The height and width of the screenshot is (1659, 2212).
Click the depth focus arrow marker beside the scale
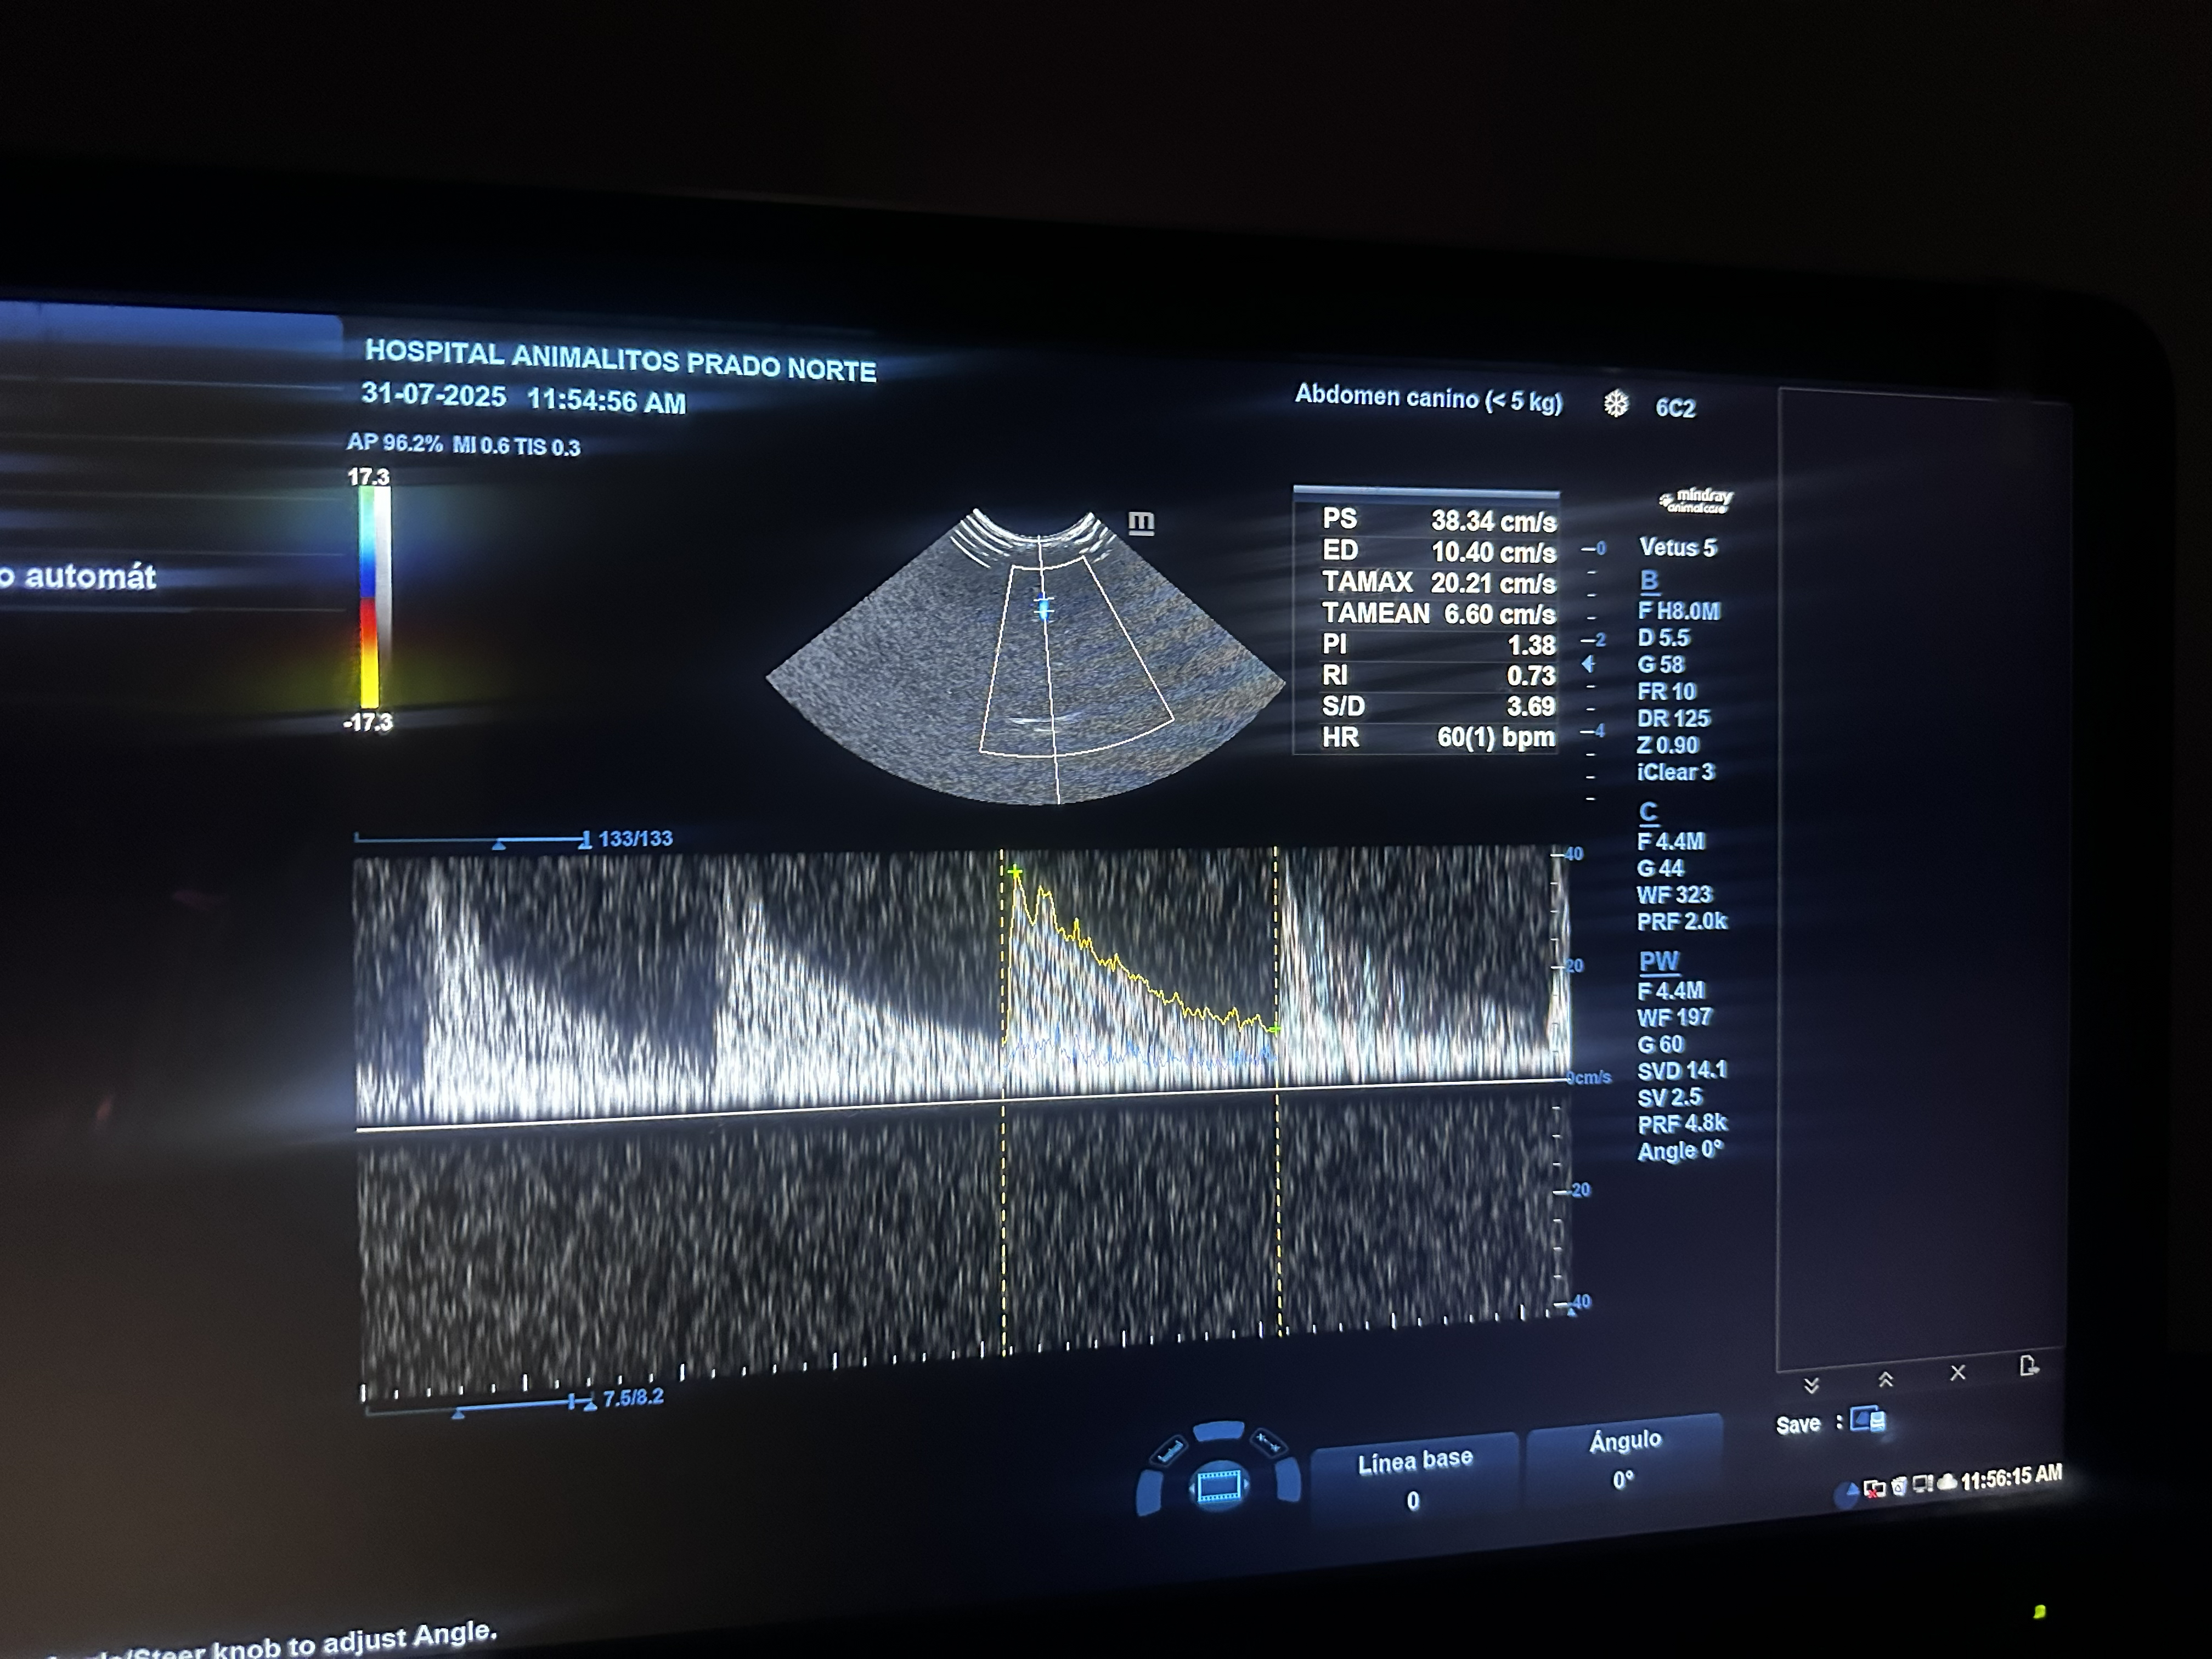tap(1588, 663)
